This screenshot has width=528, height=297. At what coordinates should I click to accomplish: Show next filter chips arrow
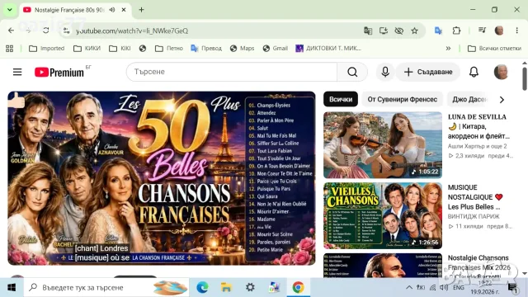point(502,100)
